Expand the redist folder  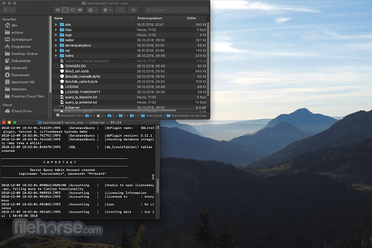(x=56, y=40)
